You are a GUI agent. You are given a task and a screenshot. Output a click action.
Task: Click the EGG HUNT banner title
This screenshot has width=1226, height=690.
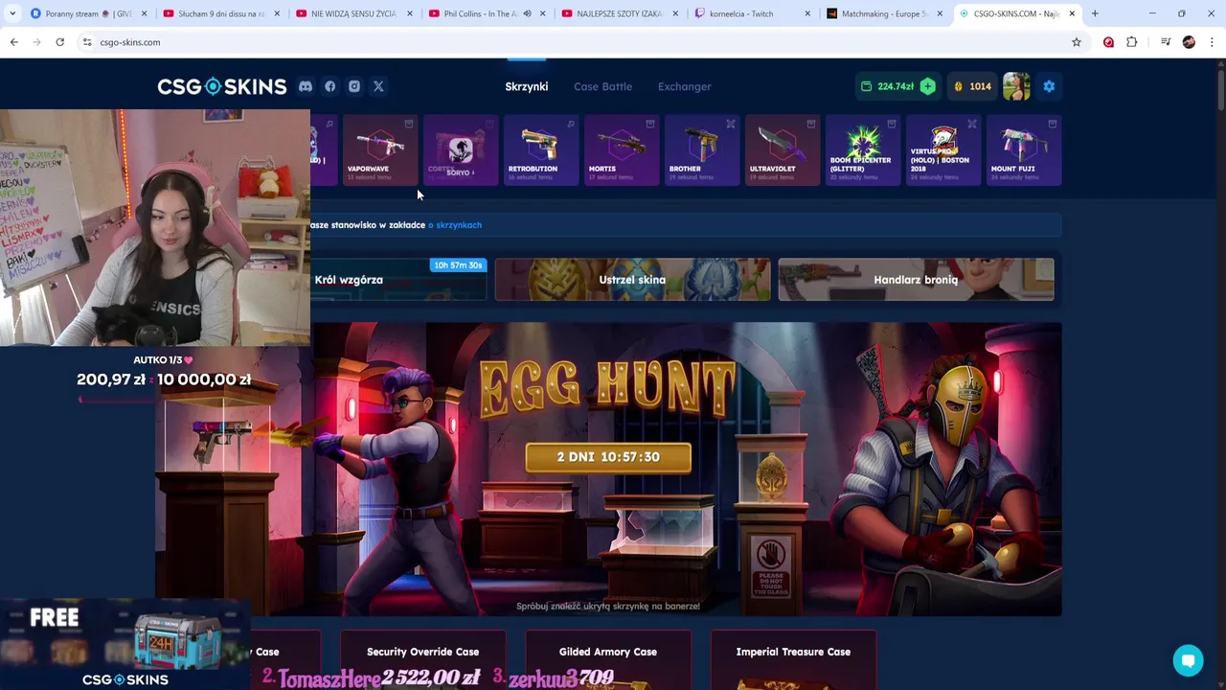(608, 387)
